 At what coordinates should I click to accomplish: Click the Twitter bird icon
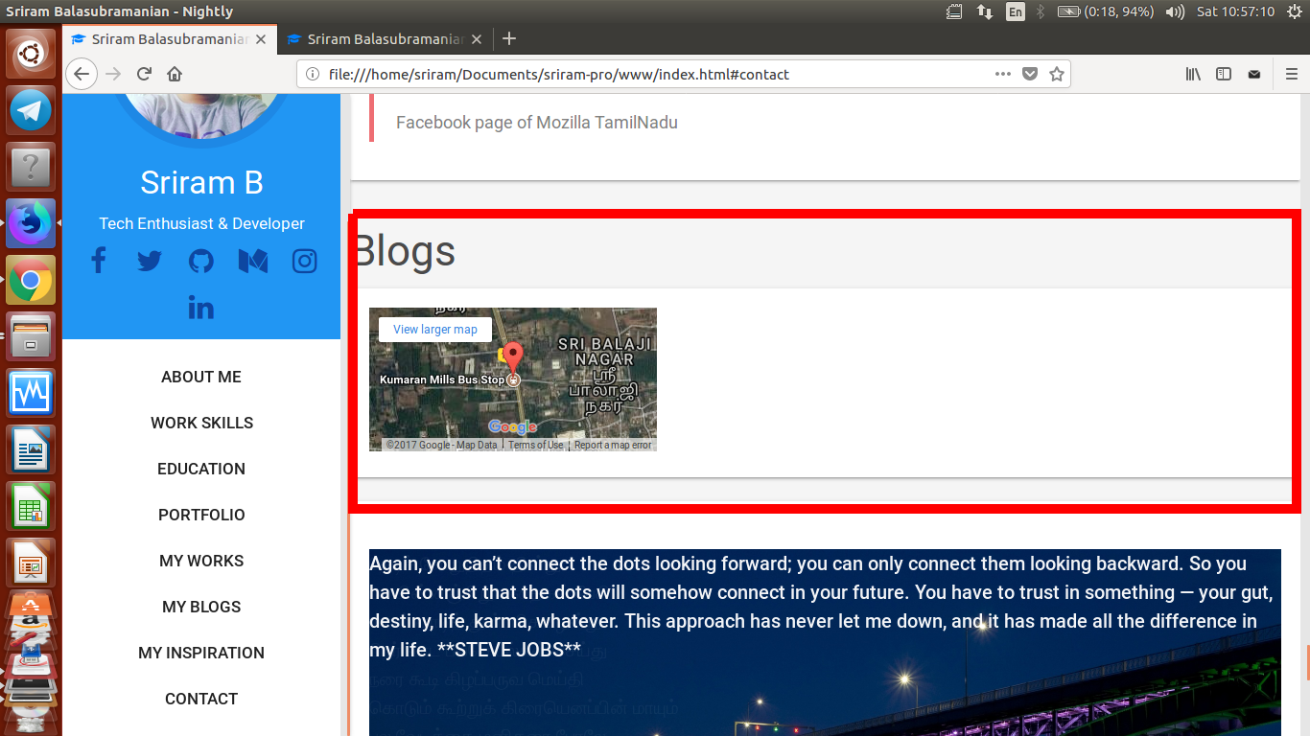pos(150,260)
